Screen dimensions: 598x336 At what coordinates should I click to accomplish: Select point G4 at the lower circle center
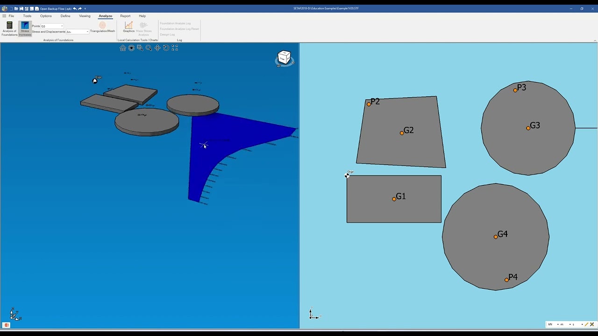496,237
